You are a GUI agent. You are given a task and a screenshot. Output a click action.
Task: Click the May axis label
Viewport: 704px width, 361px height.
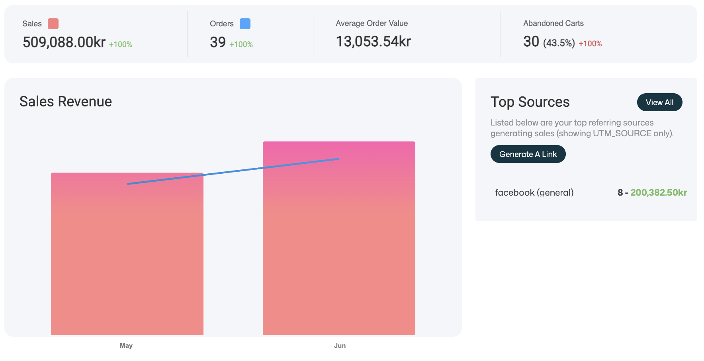click(126, 345)
